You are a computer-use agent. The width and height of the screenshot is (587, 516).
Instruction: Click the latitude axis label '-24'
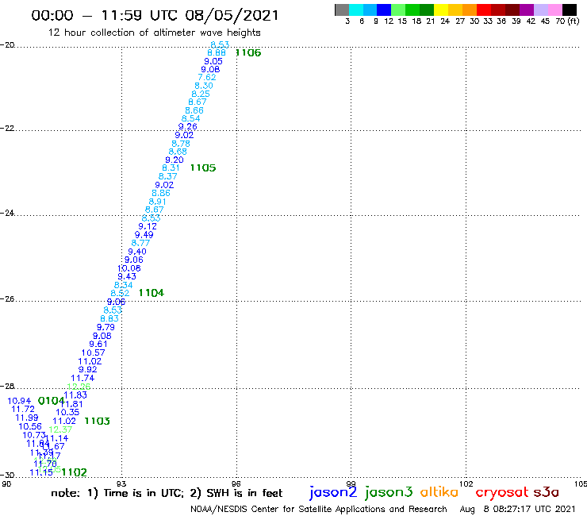coord(7,213)
